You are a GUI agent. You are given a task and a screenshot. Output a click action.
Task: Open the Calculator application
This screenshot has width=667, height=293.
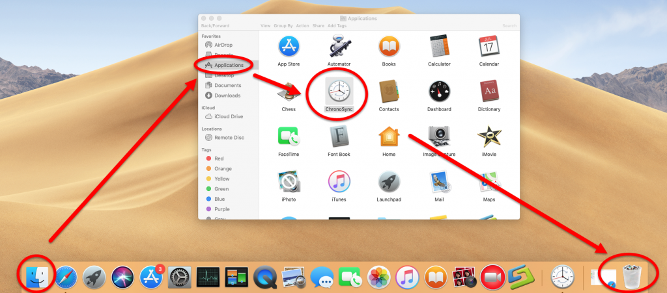tap(438, 47)
